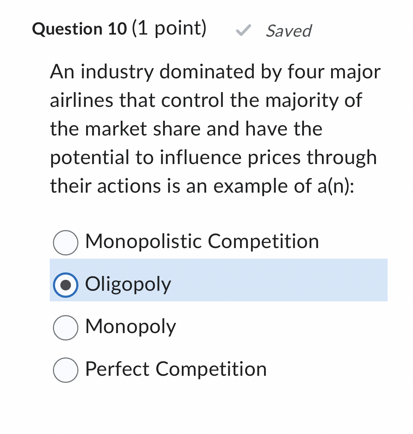Image resolution: width=413 pixels, height=434 pixels.
Task: Click the Saved status indicator
Action: [288, 31]
